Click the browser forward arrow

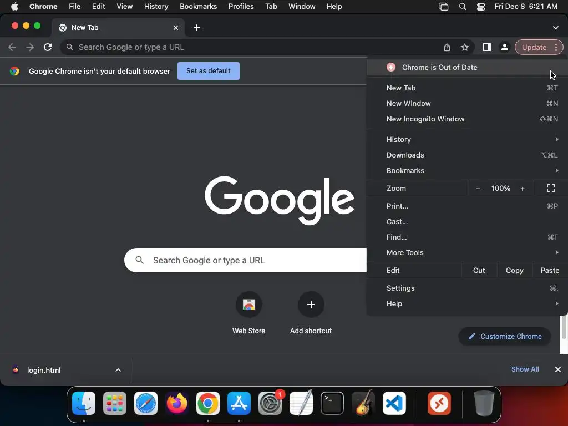(x=30, y=48)
